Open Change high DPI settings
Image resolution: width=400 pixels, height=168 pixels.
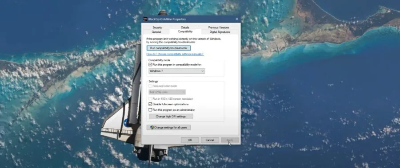pos(171,117)
